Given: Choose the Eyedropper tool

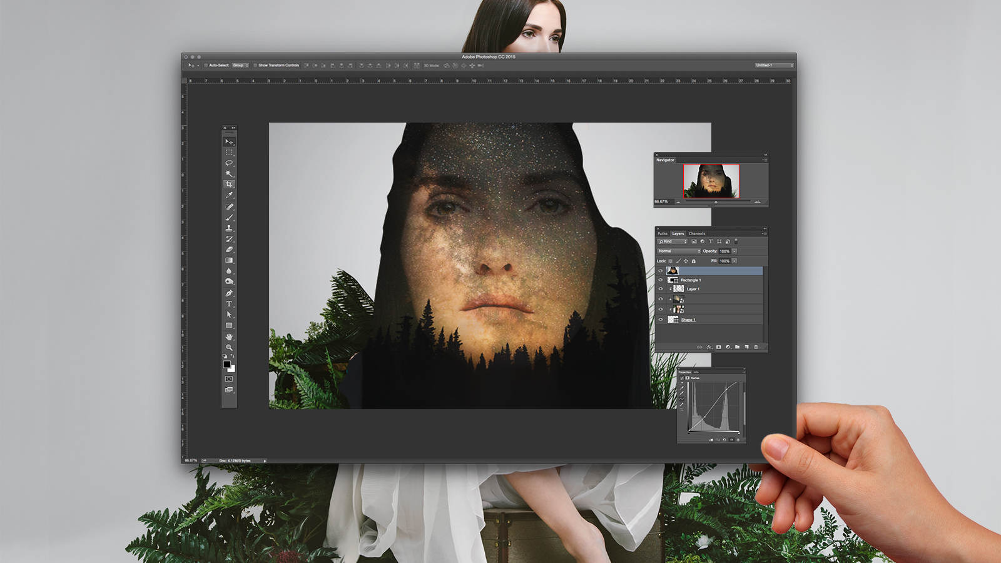Looking at the screenshot, I should coord(229,196).
